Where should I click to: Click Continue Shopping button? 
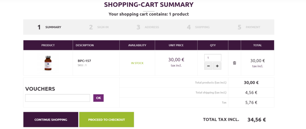point(51,119)
